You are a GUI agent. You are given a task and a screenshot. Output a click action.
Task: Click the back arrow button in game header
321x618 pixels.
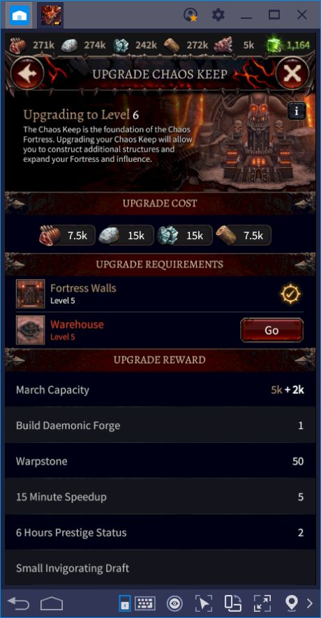click(x=27, y=73)
